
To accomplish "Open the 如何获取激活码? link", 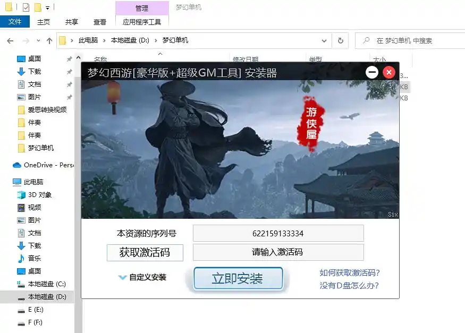I will pyautogui.click(x=349, y=273).
